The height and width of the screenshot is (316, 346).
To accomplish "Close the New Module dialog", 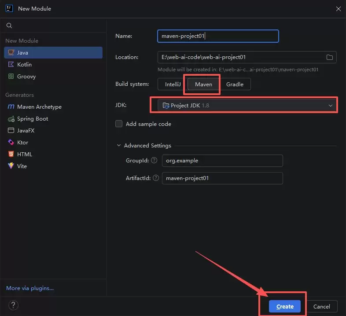I will tap(338, 9).
